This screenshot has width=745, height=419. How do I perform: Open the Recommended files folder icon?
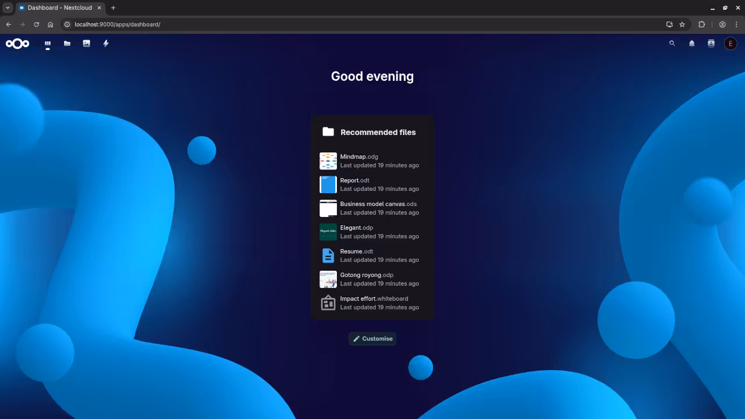point(328,132)
